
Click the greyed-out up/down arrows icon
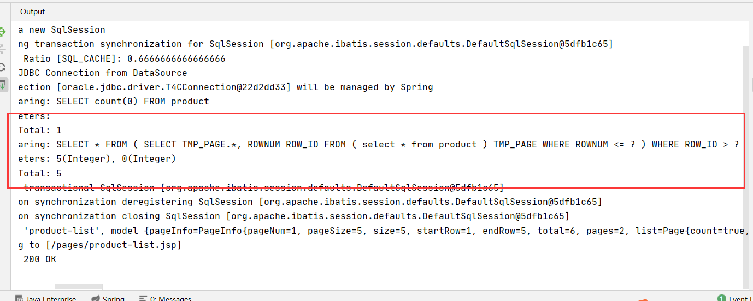[3, 50]
